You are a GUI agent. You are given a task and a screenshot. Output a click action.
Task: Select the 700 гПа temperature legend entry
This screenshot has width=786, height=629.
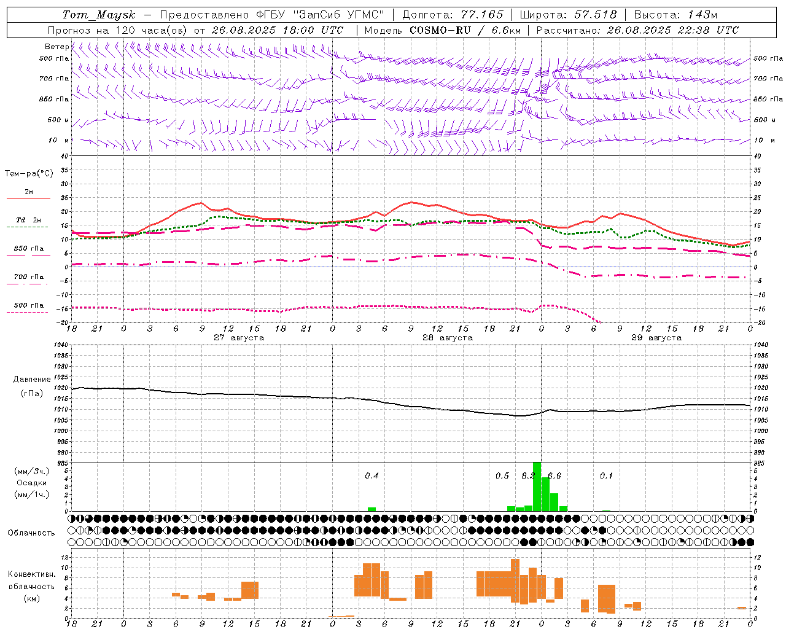click(x=28, y=279)
